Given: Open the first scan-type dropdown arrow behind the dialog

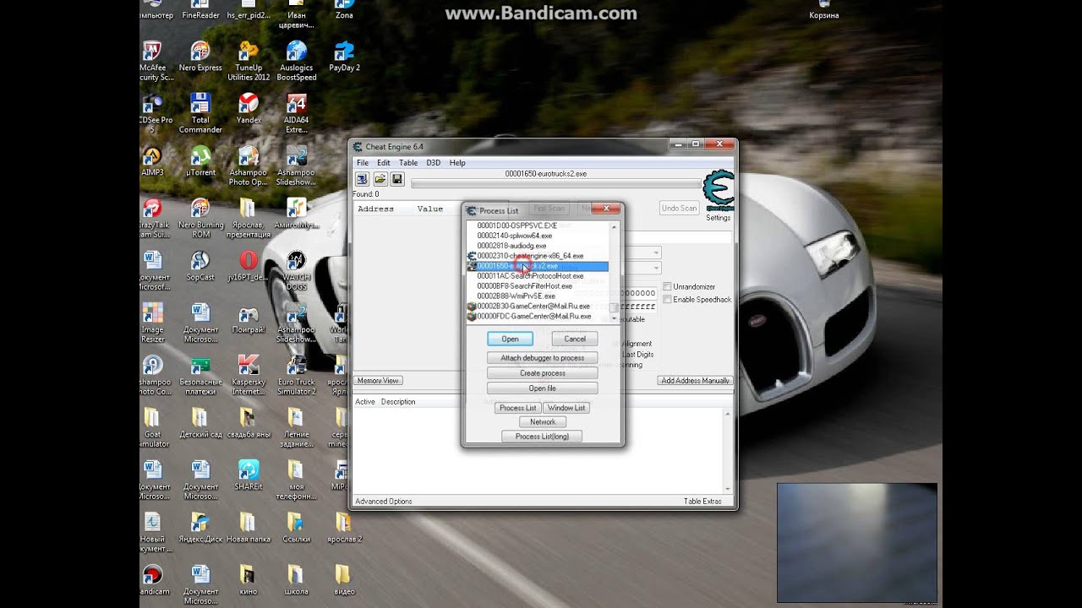Looking at the screenshot, I should pyautogui.click(x=656, y=252).
